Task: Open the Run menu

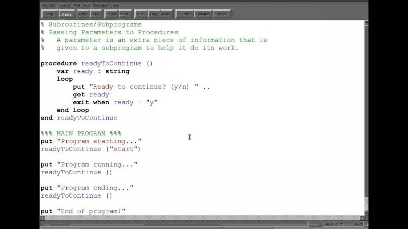Action: [87, 5]
